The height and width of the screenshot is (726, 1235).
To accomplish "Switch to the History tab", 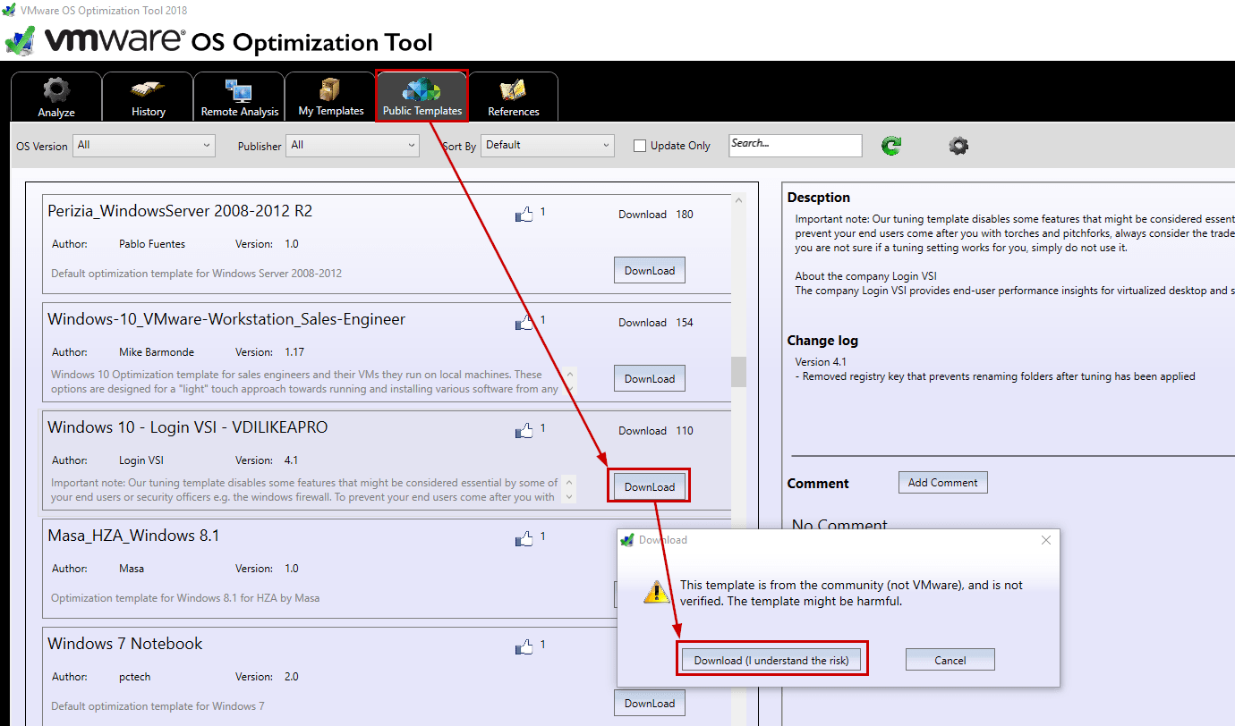I will point(148,97).
